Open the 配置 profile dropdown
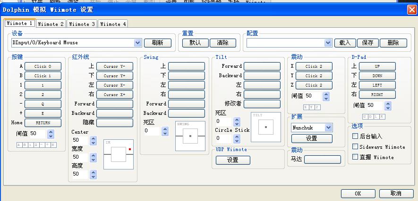The width and height of the screenshot is (418, 201). tap(289, 43)
